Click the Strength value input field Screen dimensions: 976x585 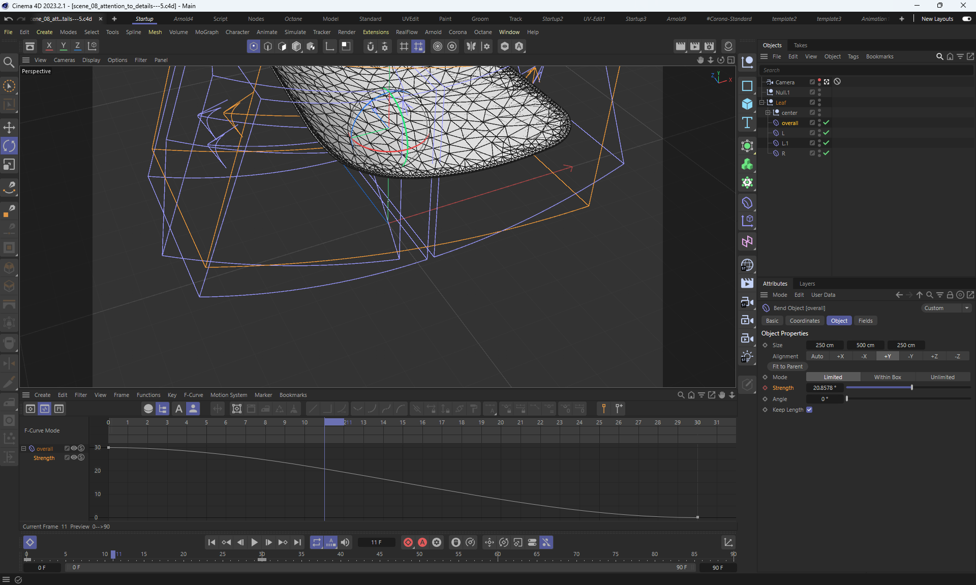825,388
